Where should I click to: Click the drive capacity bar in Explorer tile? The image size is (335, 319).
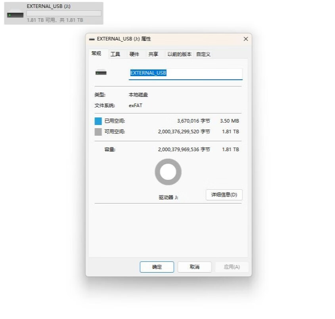64,13
